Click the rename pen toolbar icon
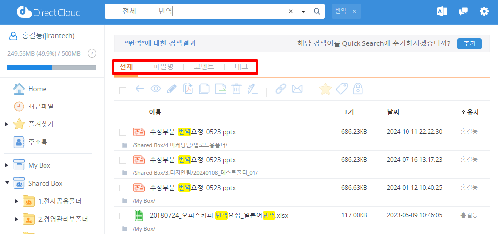Screen dimensions: 498x234 point(253,89)
